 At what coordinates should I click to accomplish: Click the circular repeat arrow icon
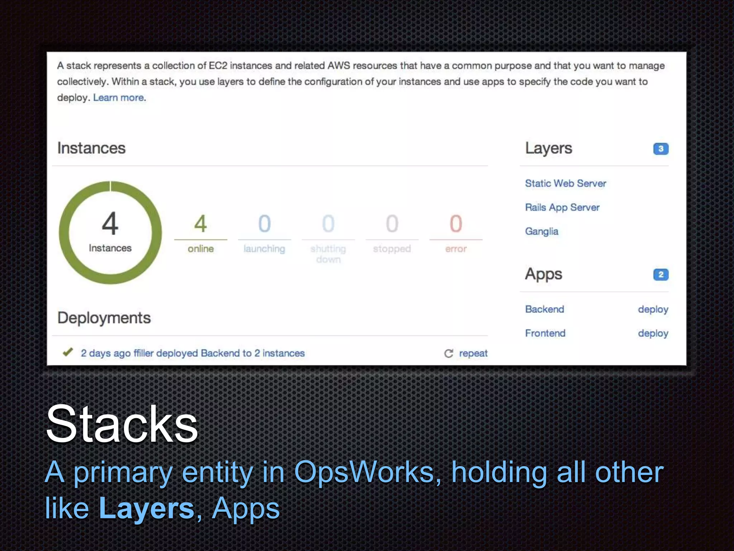pyautogui.click(x=449, y=353)
